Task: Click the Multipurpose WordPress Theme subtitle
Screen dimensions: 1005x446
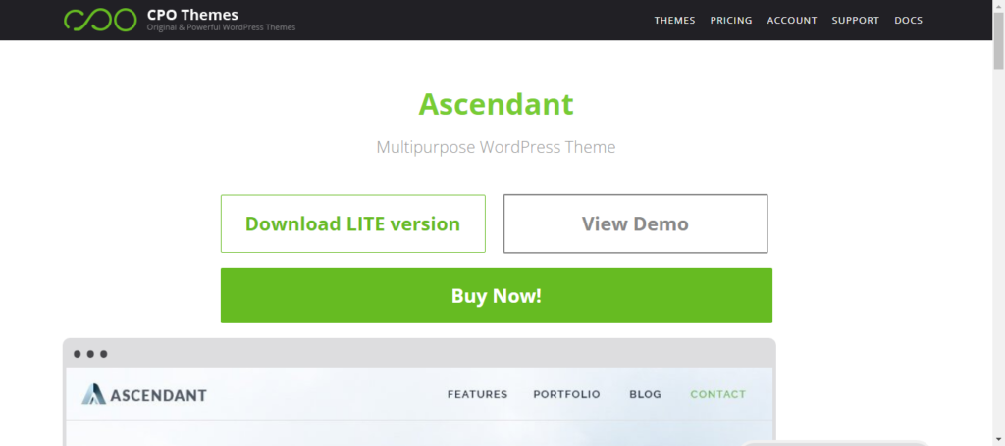Action: (x=496, y=147)
